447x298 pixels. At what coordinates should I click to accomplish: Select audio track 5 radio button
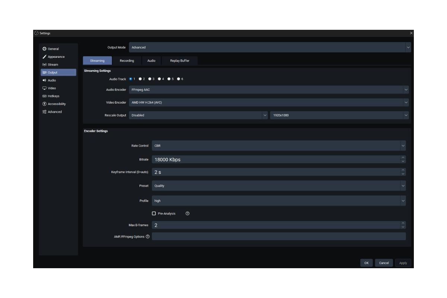(169, 79)
